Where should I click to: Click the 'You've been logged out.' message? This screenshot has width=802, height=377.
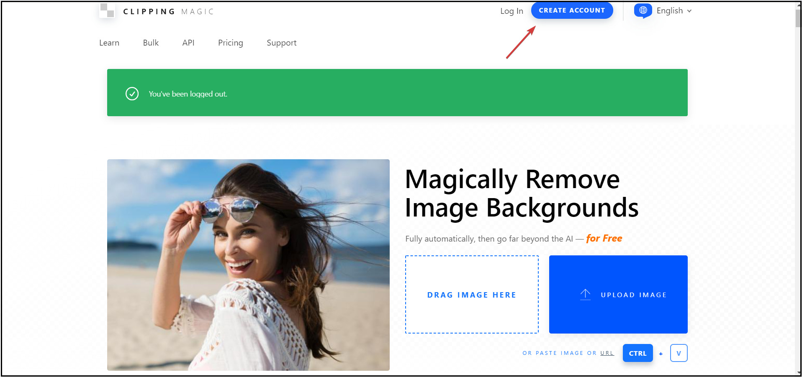coord(188,94)
